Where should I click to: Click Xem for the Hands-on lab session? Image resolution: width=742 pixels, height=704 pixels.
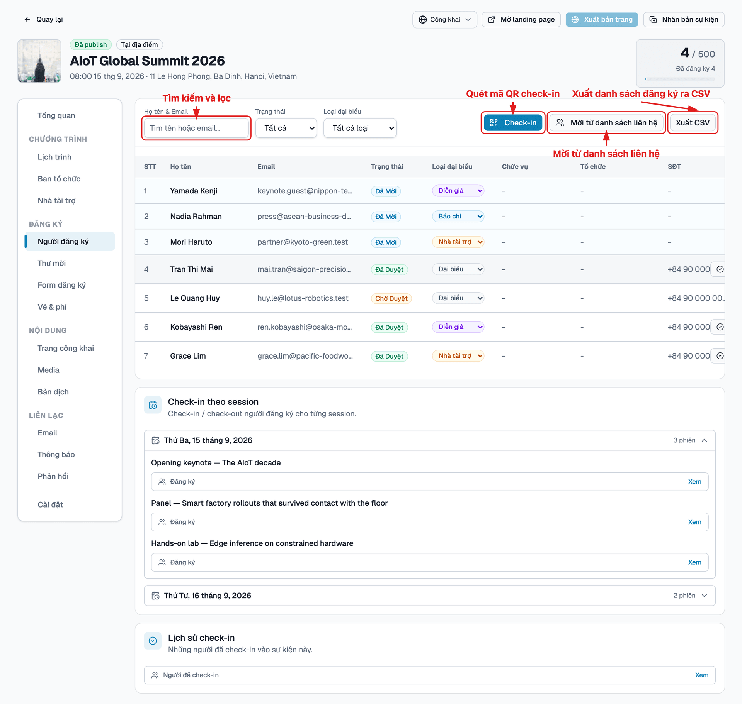[694, 562]
